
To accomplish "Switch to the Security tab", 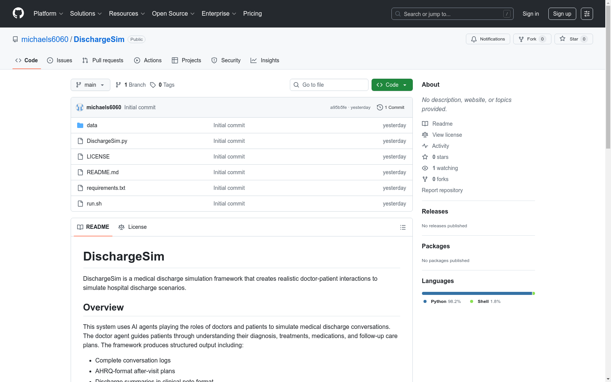I will pos(226,60).
